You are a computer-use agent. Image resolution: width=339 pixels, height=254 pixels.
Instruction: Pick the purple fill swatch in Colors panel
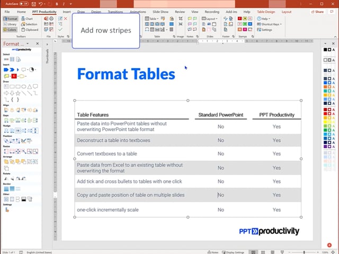[x=325, y=147]
